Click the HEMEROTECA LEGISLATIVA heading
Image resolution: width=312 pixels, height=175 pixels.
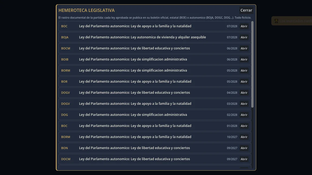coord(87,10)
